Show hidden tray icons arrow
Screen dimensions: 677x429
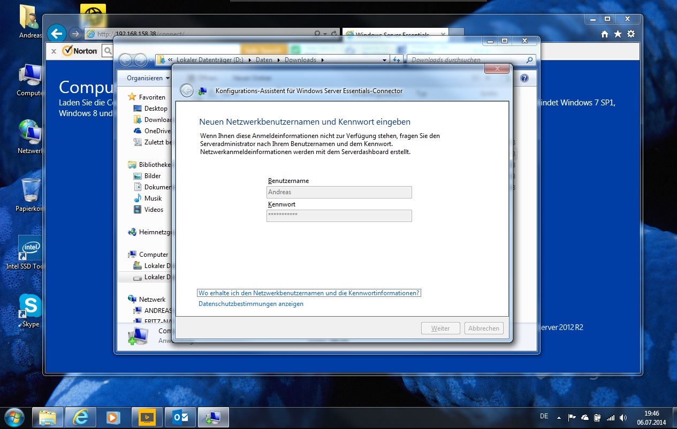click(559, 417)
